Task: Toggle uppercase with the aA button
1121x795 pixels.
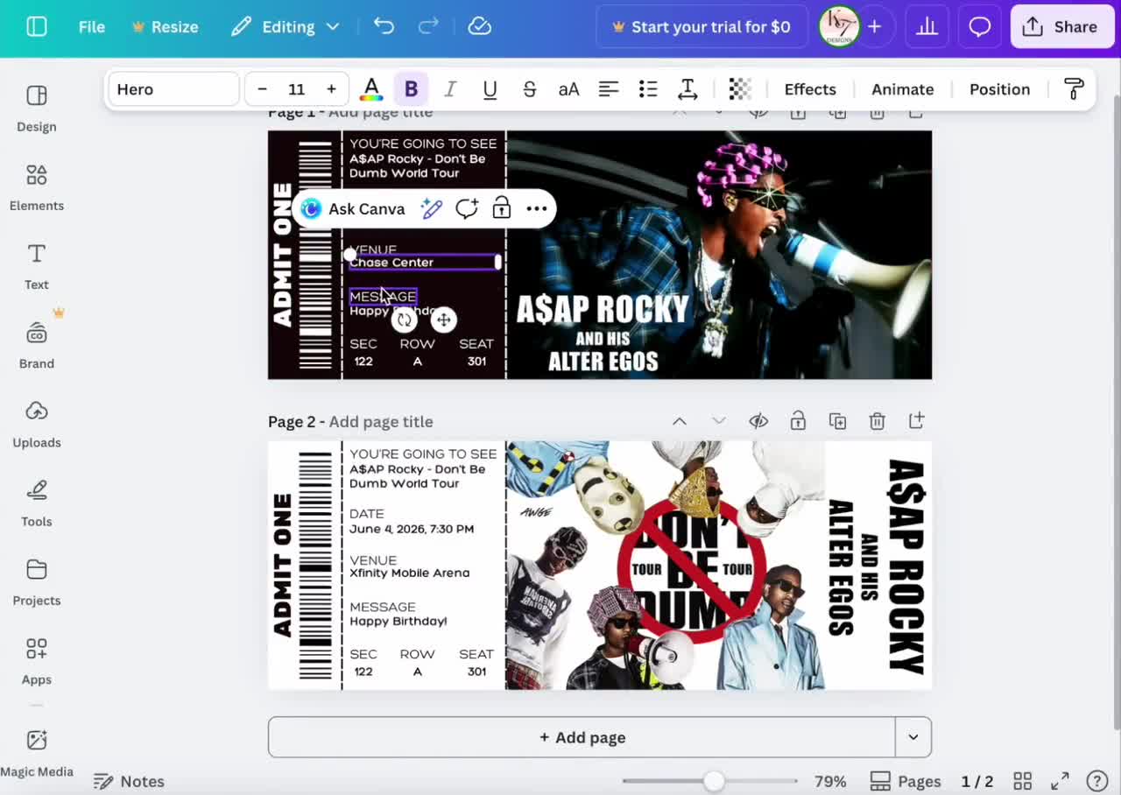Action: [x=568, y=88]
